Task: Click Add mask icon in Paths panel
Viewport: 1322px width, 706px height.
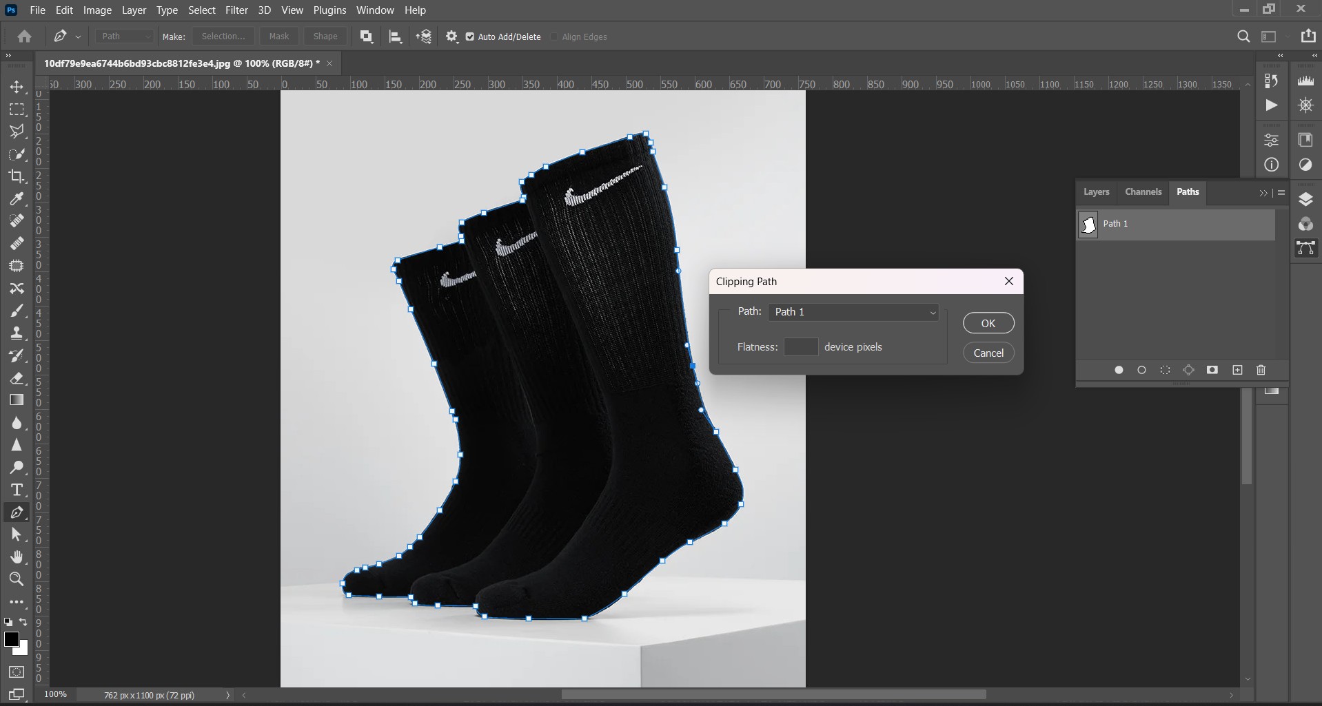Action: pos(1212,370)
